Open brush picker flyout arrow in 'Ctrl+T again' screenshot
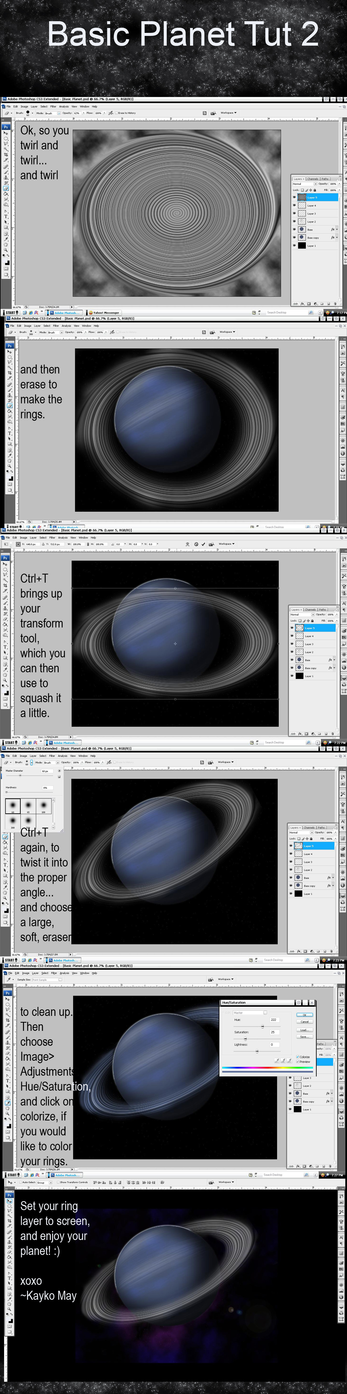The height and width of the screenshot is (1394, 347). tap(59, 771)
